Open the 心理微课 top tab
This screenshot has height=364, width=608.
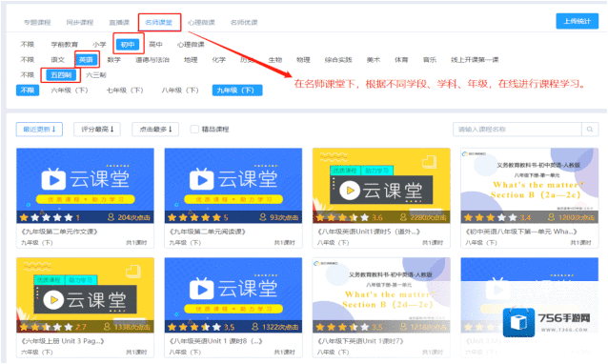click(201, 23)
